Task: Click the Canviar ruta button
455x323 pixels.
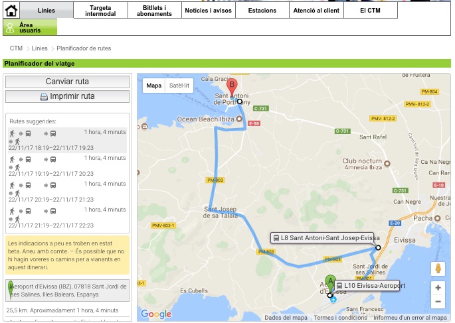Action: tap(67, 82)
